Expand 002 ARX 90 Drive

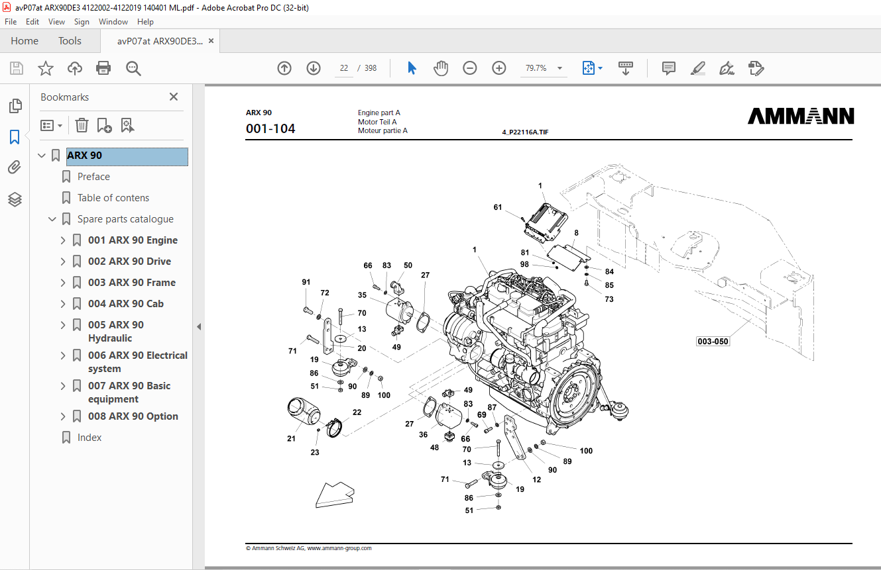point(63,261)
